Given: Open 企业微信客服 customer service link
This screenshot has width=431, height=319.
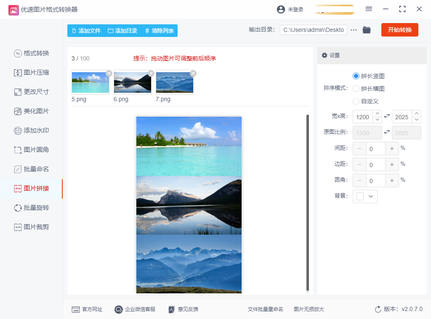Looking at the screenshot, I should 135,309.
